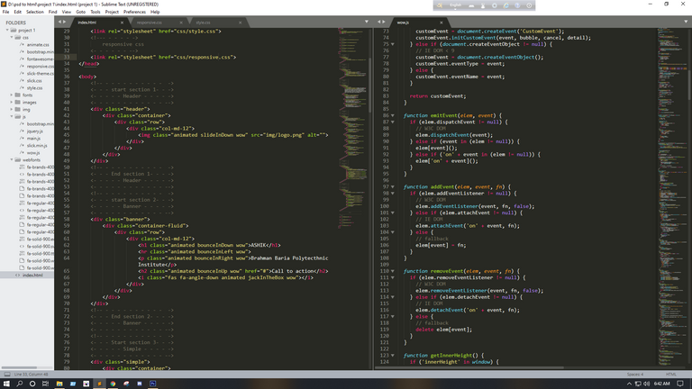Image resolution: width=692 pixels, height=389 pixels.
Task: Open the File menu
Action: coord(5,12)
